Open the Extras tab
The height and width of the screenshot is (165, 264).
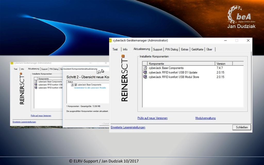(185, 49)
